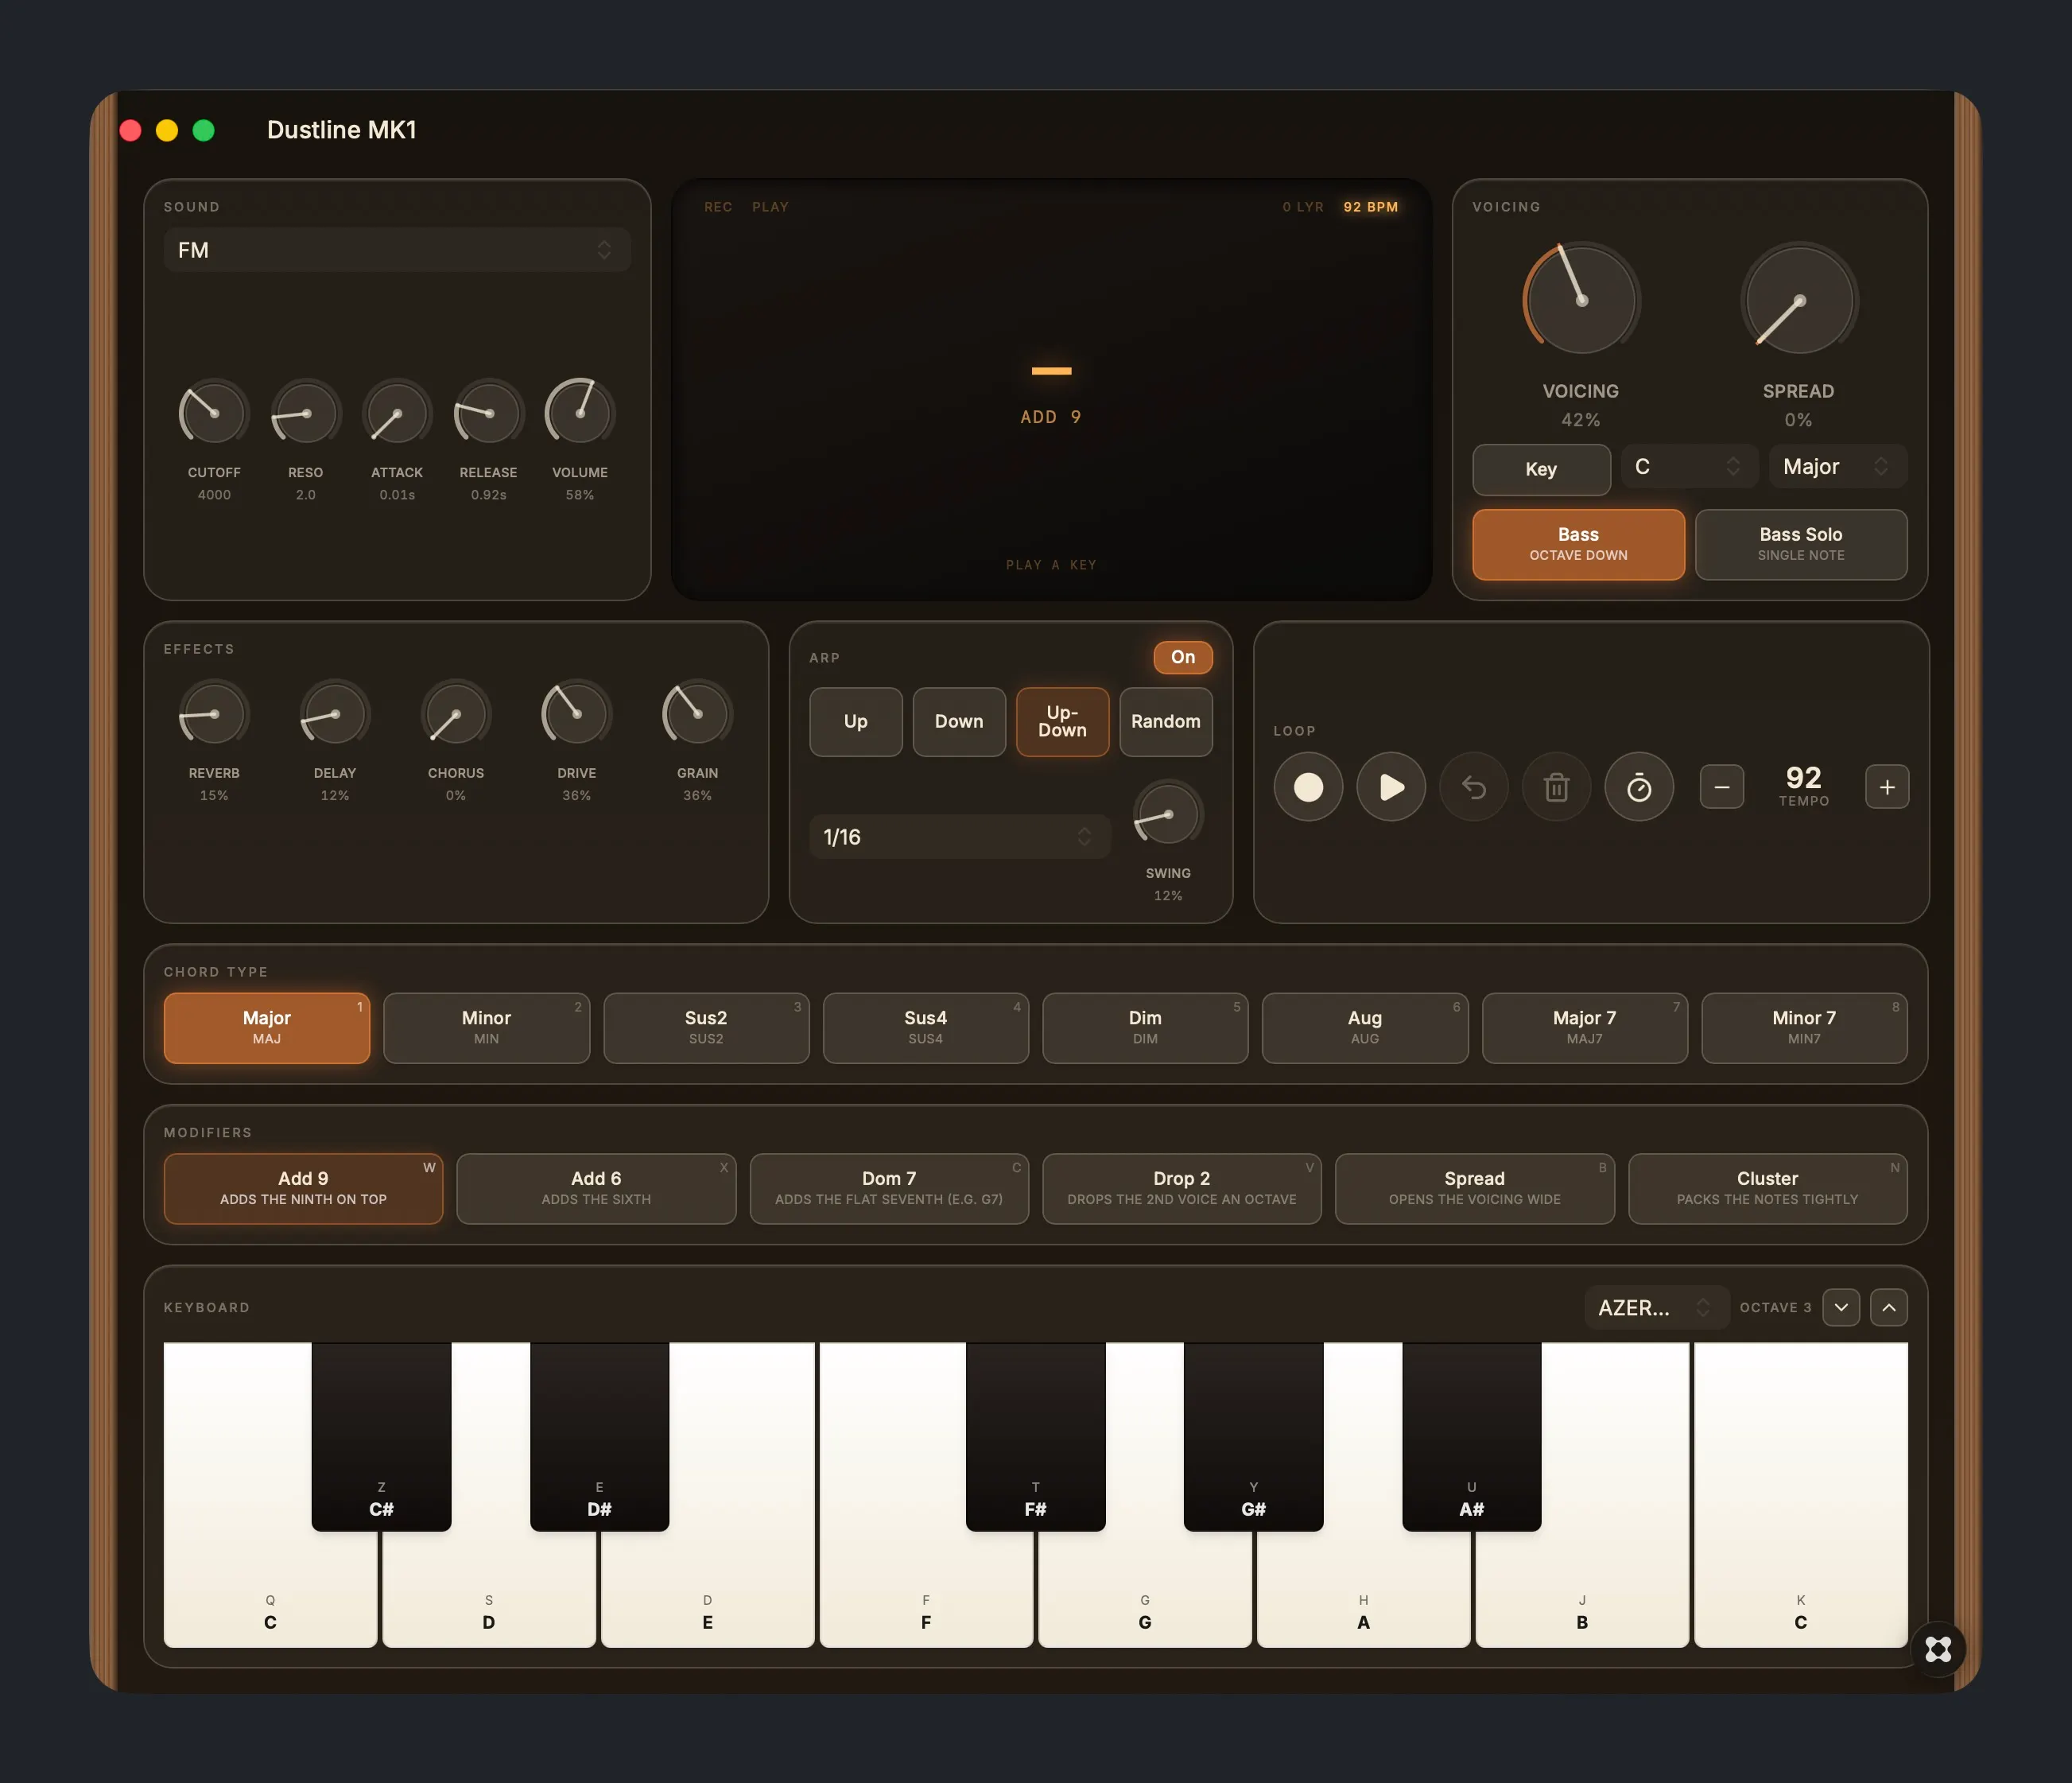Play the A# black key
Screen dimensions: 2072x1783
(x=1472, y=1436)
